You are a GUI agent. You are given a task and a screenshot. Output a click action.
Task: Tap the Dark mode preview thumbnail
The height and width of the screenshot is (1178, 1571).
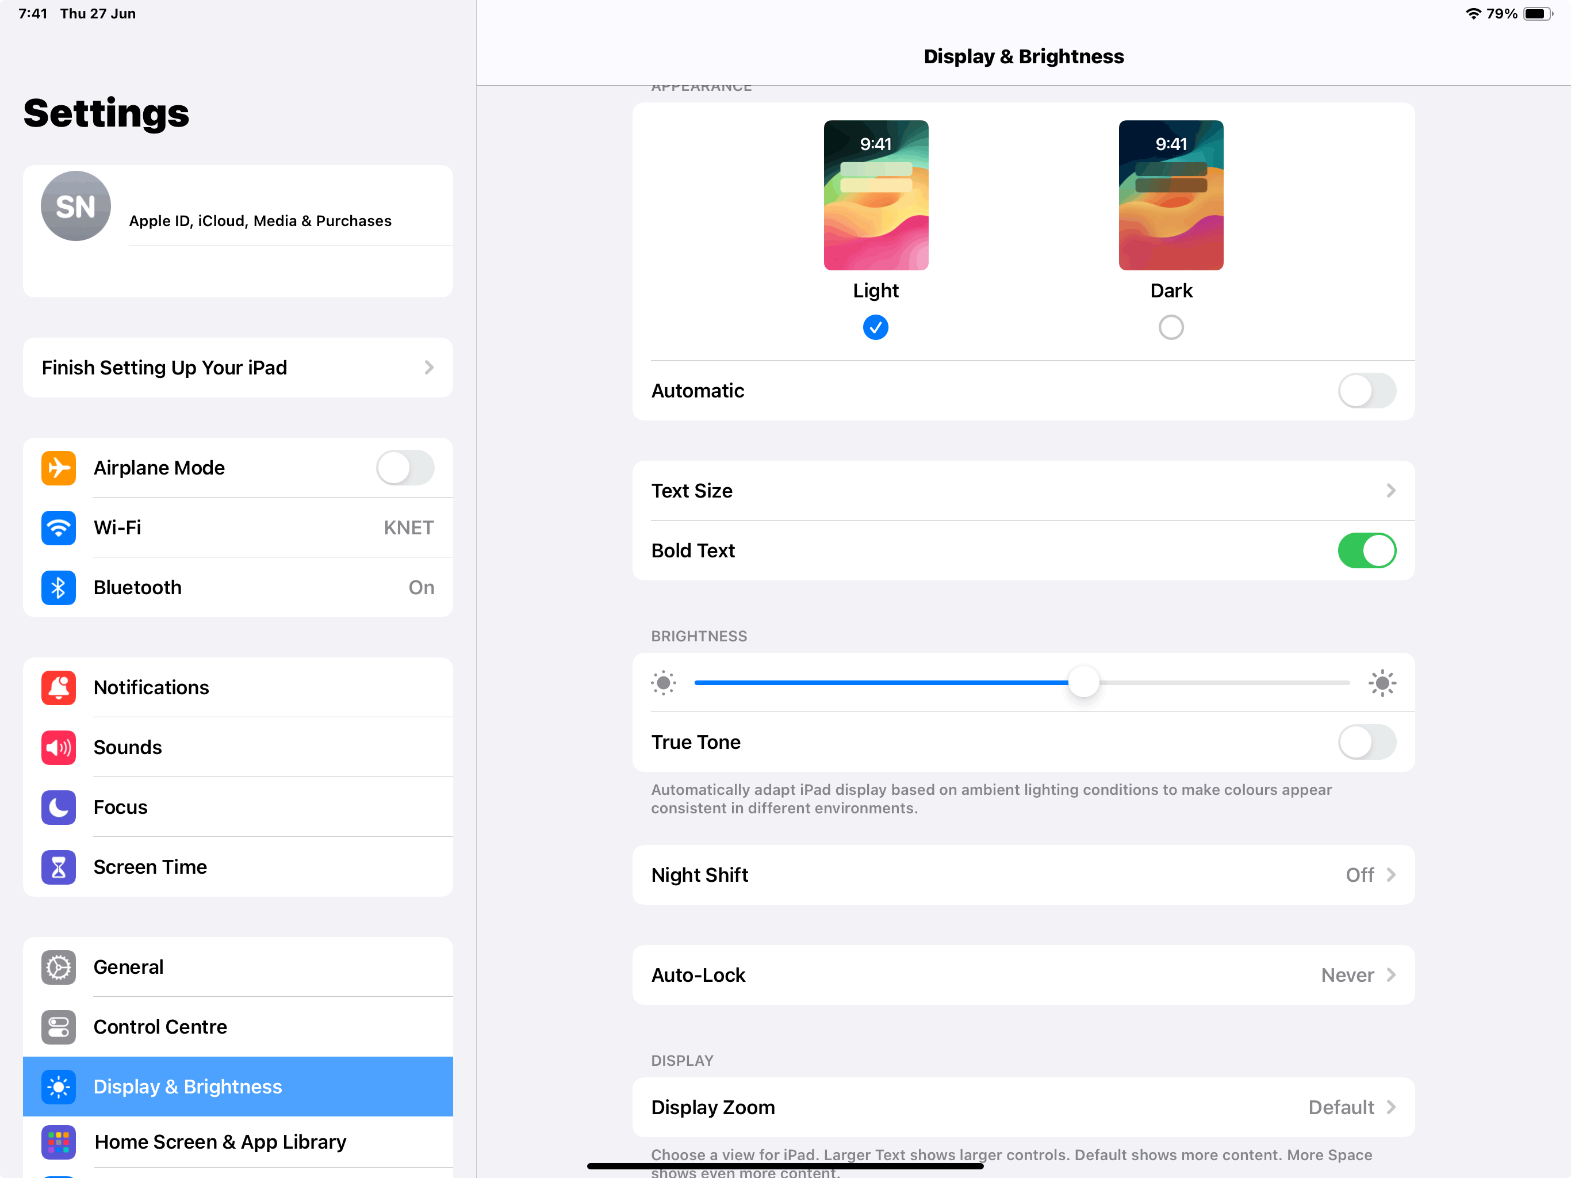[x=1171, y=196]
